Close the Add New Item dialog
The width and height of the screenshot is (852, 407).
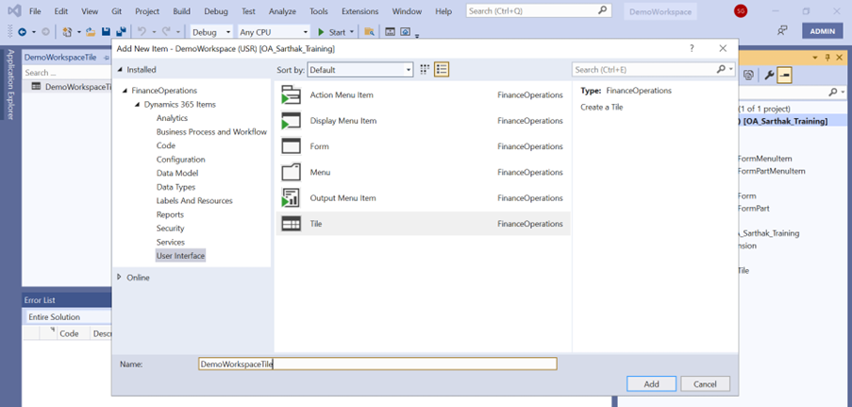(723, 48)
